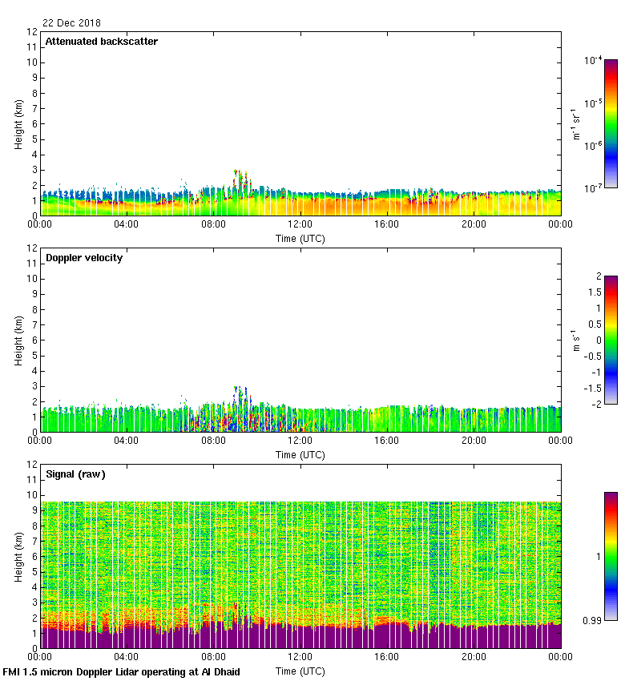Screen dimensions: 625x681
Task: Click the 09:00 backscatter plume peak near 3 km
Action: (237, 173)
